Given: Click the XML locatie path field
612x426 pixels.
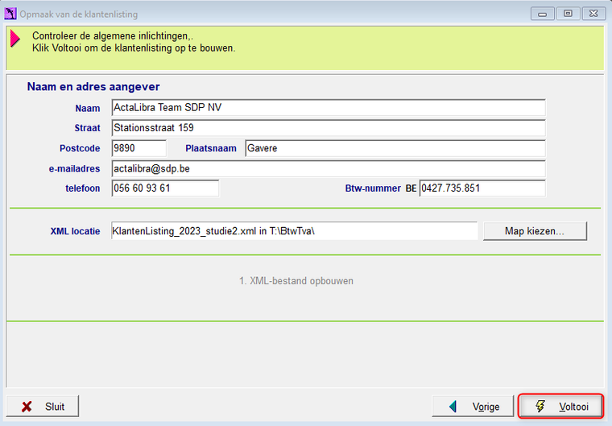Looking at the screenshot, I should (x=294, y=231).
